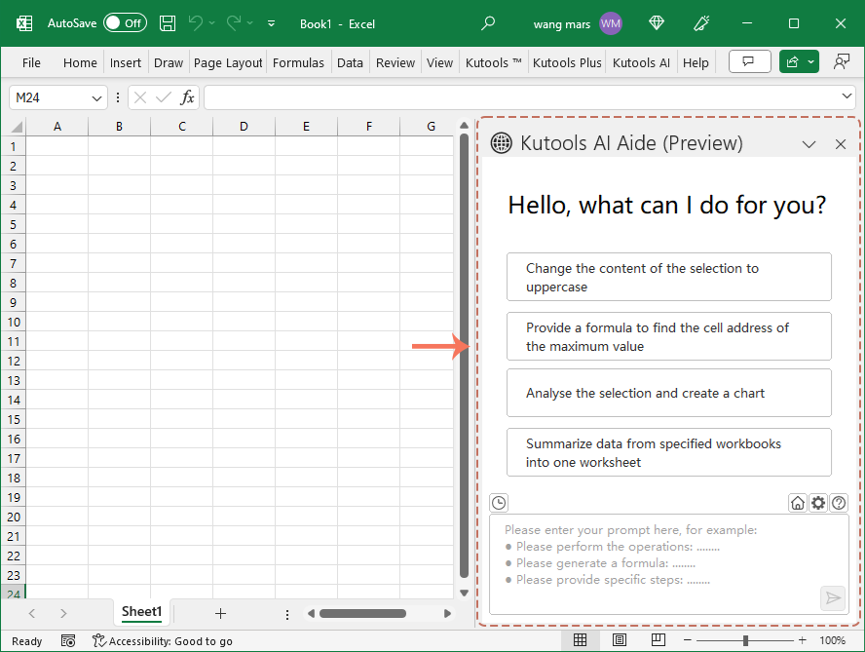The width and height of the screenshot is (865, 652).
Task: Click the send arrow in the prompt box
Action: 833,598
